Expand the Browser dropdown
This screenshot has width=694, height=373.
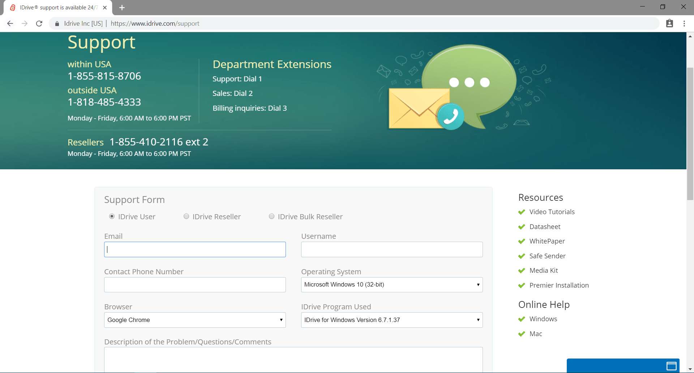tap(195, 320)
